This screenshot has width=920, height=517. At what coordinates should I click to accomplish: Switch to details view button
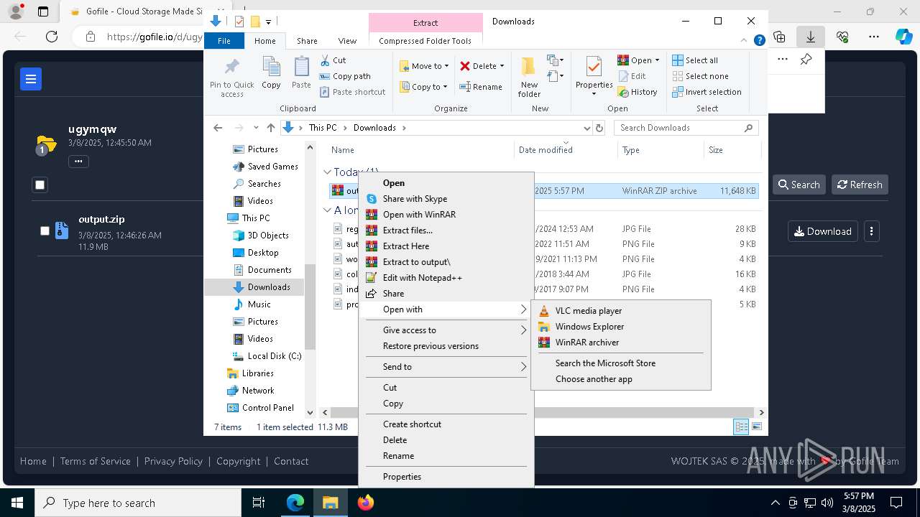click(x=741, y=427)
